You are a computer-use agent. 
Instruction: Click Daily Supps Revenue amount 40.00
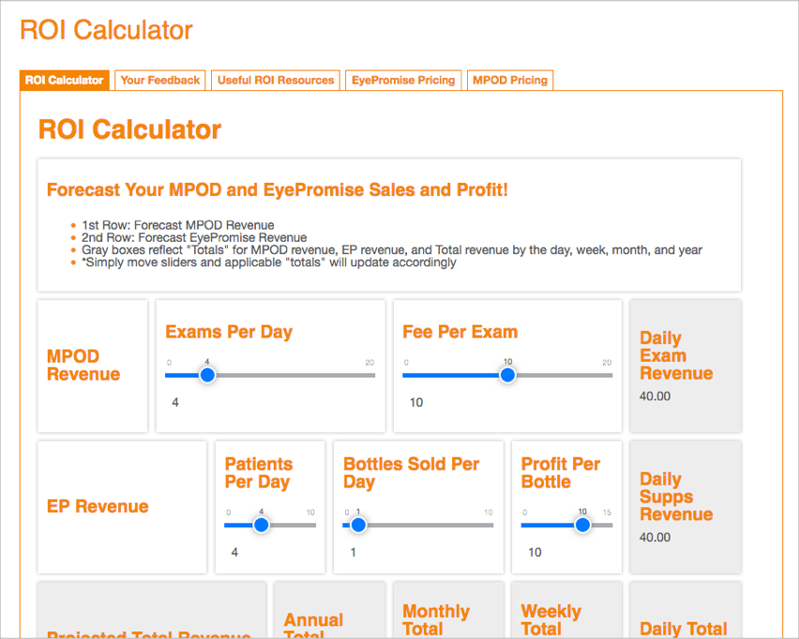655,537
